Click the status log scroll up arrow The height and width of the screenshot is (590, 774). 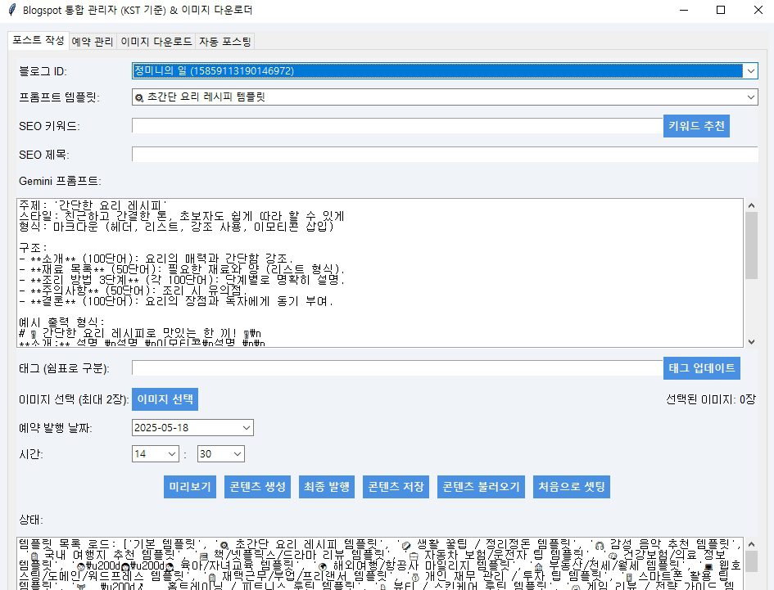751,544
